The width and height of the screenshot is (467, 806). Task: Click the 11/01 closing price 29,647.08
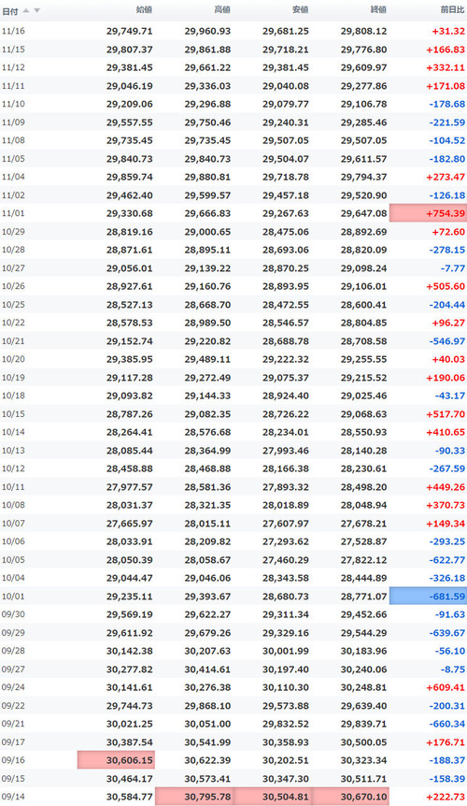pyautogui.click(x=364, y=213)
